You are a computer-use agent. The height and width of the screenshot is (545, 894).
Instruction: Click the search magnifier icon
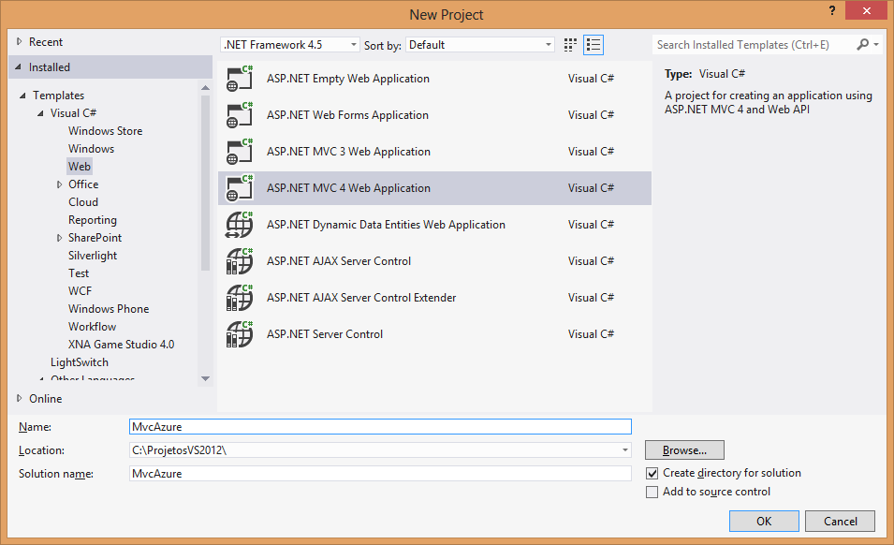(x=863, y=44)
